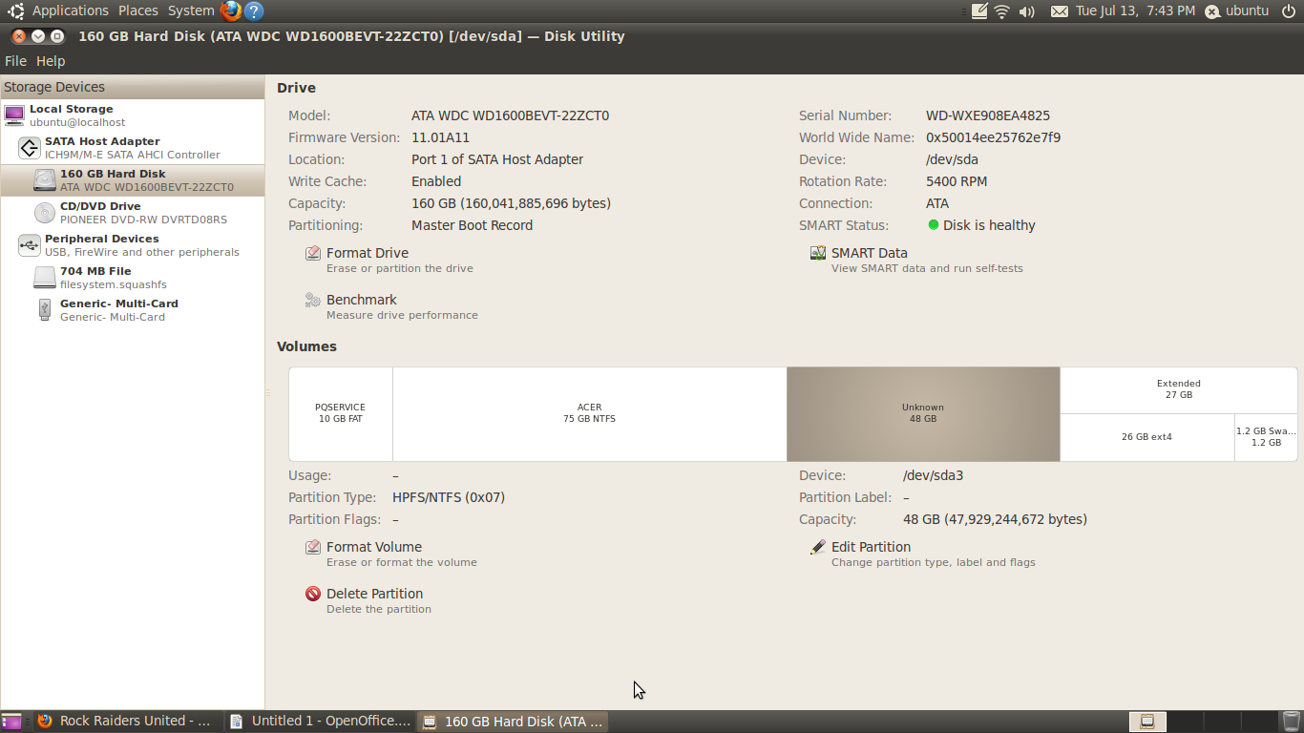The width and height of the screenshot is (1304, 733).
Task: Switch to the Rock Raiders United Firefox window
Action: click(125, 722)
